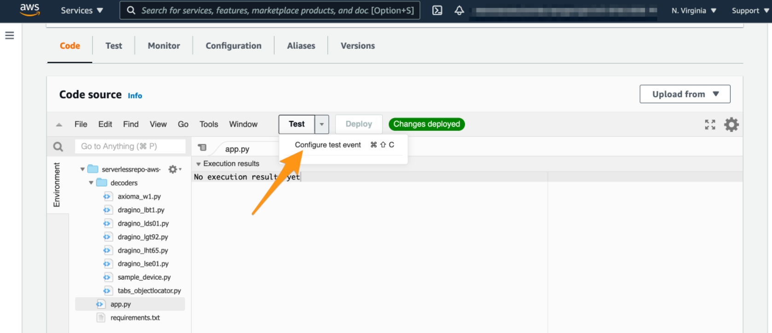The width and height of the screenshot is (772, 333).
Task: Toggle fullscreen editor icon
Action: (x=710, y=124)
